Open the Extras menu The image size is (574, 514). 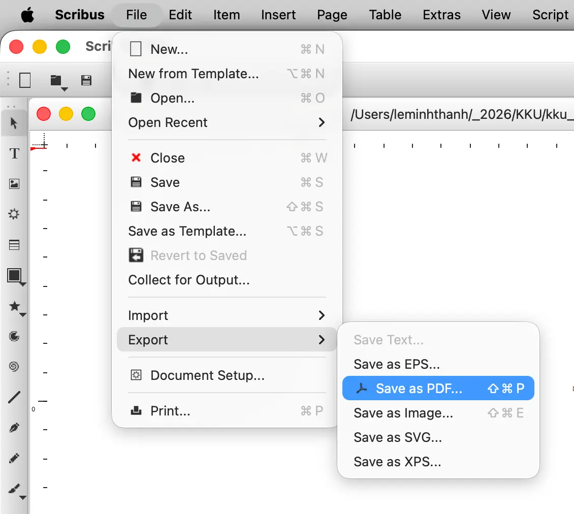click(x=441, y=15)
